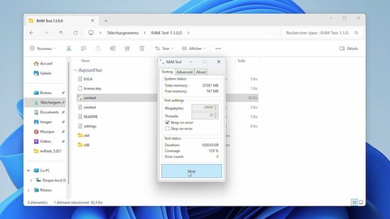This screenshot has width=390, height=219.
Task: Open the Nouveau dropdown in Explorer
Action: click(42, 48)
